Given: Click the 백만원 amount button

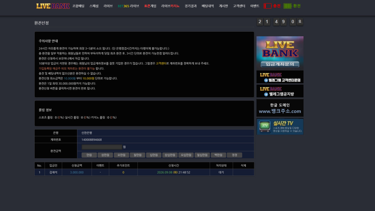Looking at the screenshot, I should pos(218,155).
